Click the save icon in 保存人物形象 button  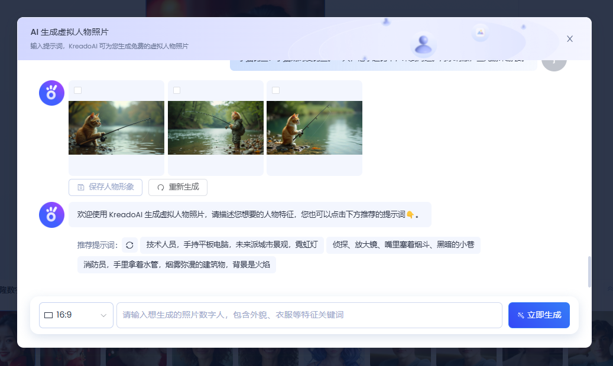point(81,187)
